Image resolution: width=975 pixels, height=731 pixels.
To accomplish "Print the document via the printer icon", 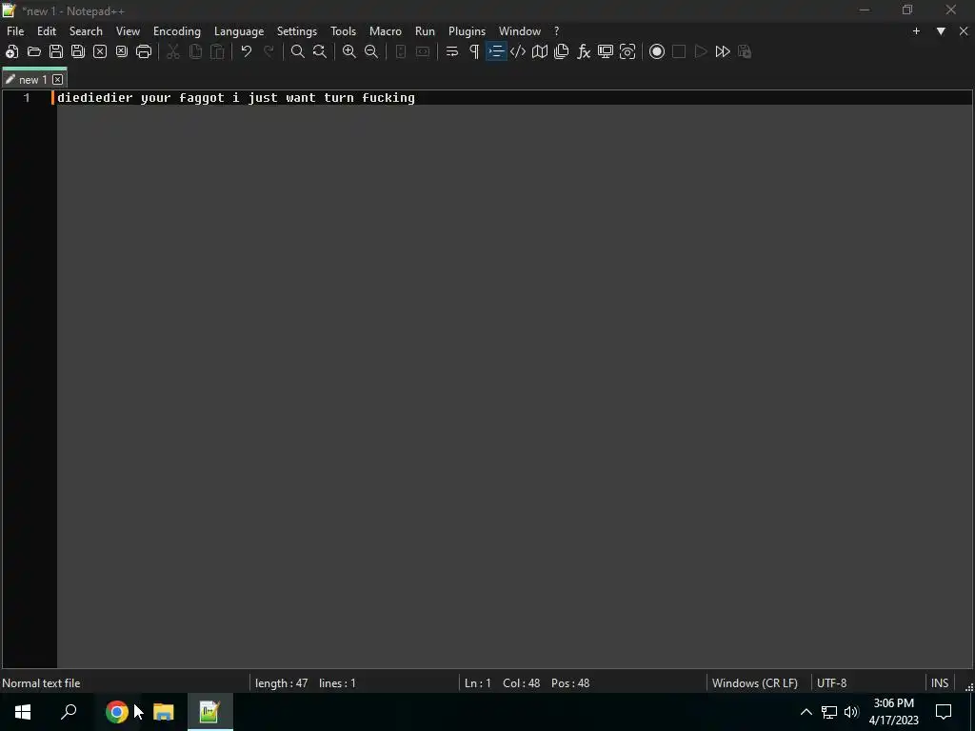I will coord(144,51).
